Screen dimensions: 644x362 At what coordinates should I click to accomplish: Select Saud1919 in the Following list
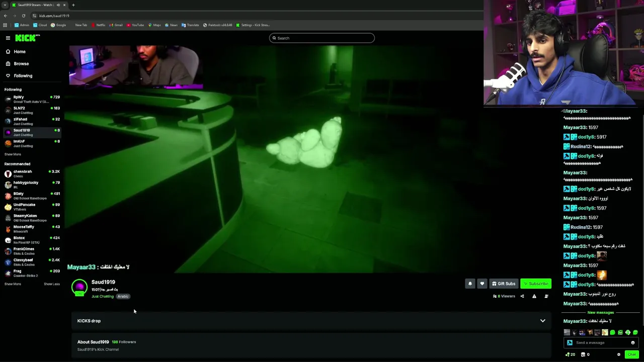31,132
